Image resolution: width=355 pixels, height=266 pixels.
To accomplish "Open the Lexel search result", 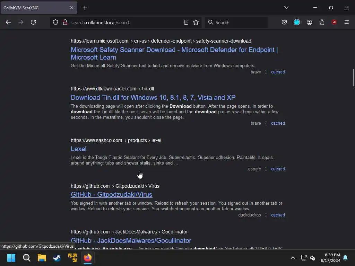I will [x=79, y=149].
